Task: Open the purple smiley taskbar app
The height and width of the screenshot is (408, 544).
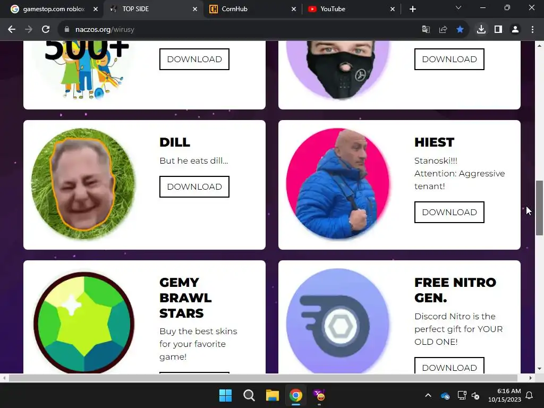Action: (319, 395)
